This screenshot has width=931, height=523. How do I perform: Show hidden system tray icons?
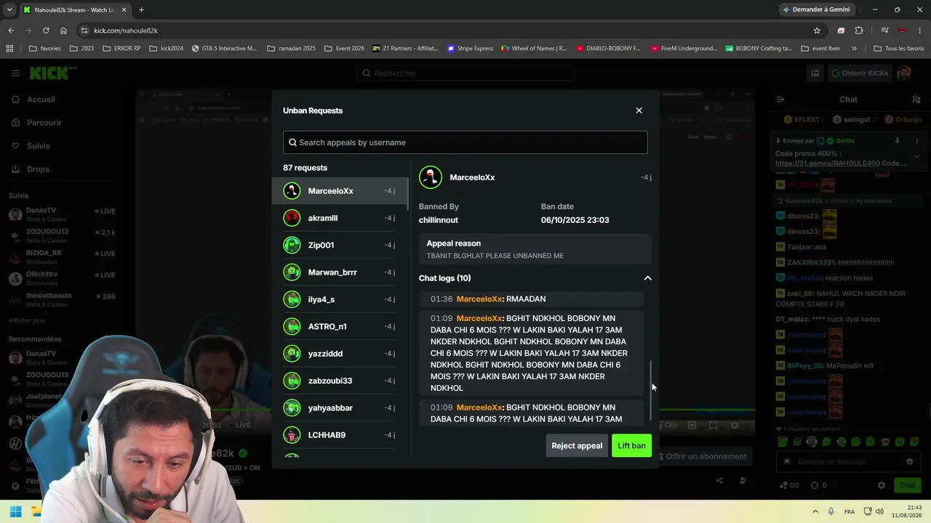tap(815, 511)
